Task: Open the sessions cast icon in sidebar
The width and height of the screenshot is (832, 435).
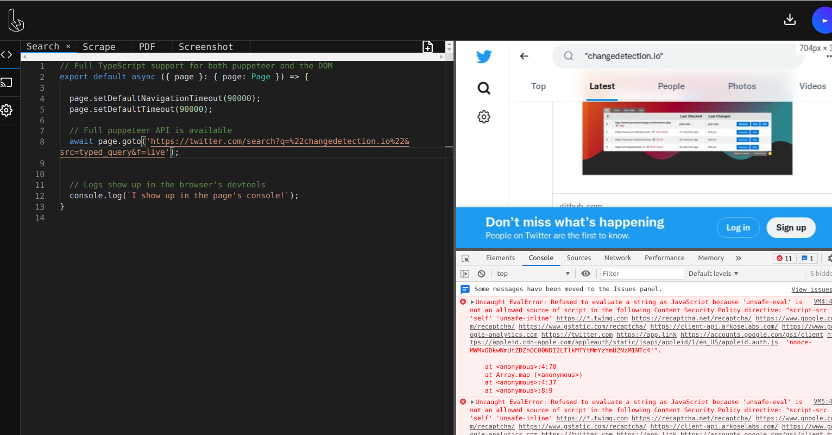Action: [7, 83]
